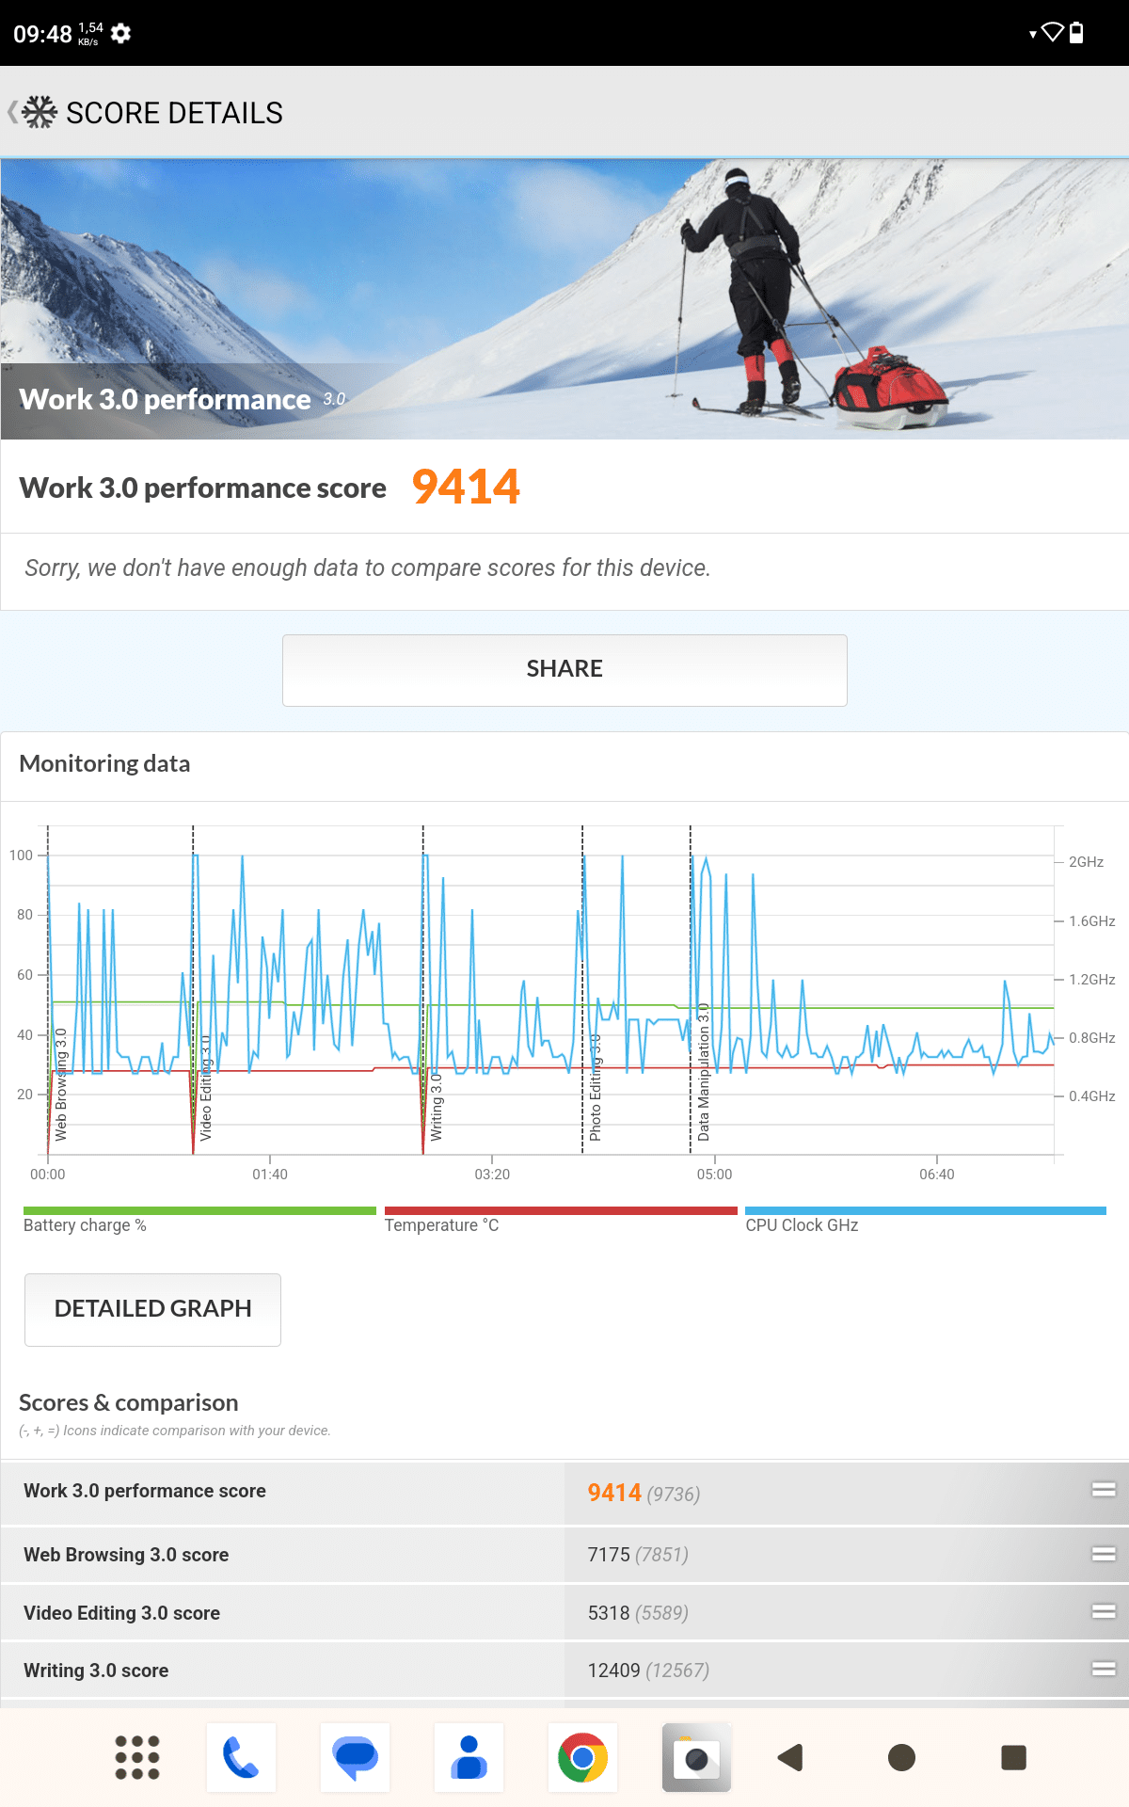This screenshot has height=1807, width=1129.
Task: Tap the Work 3.0 performance banner image
Action: (564, 298)
